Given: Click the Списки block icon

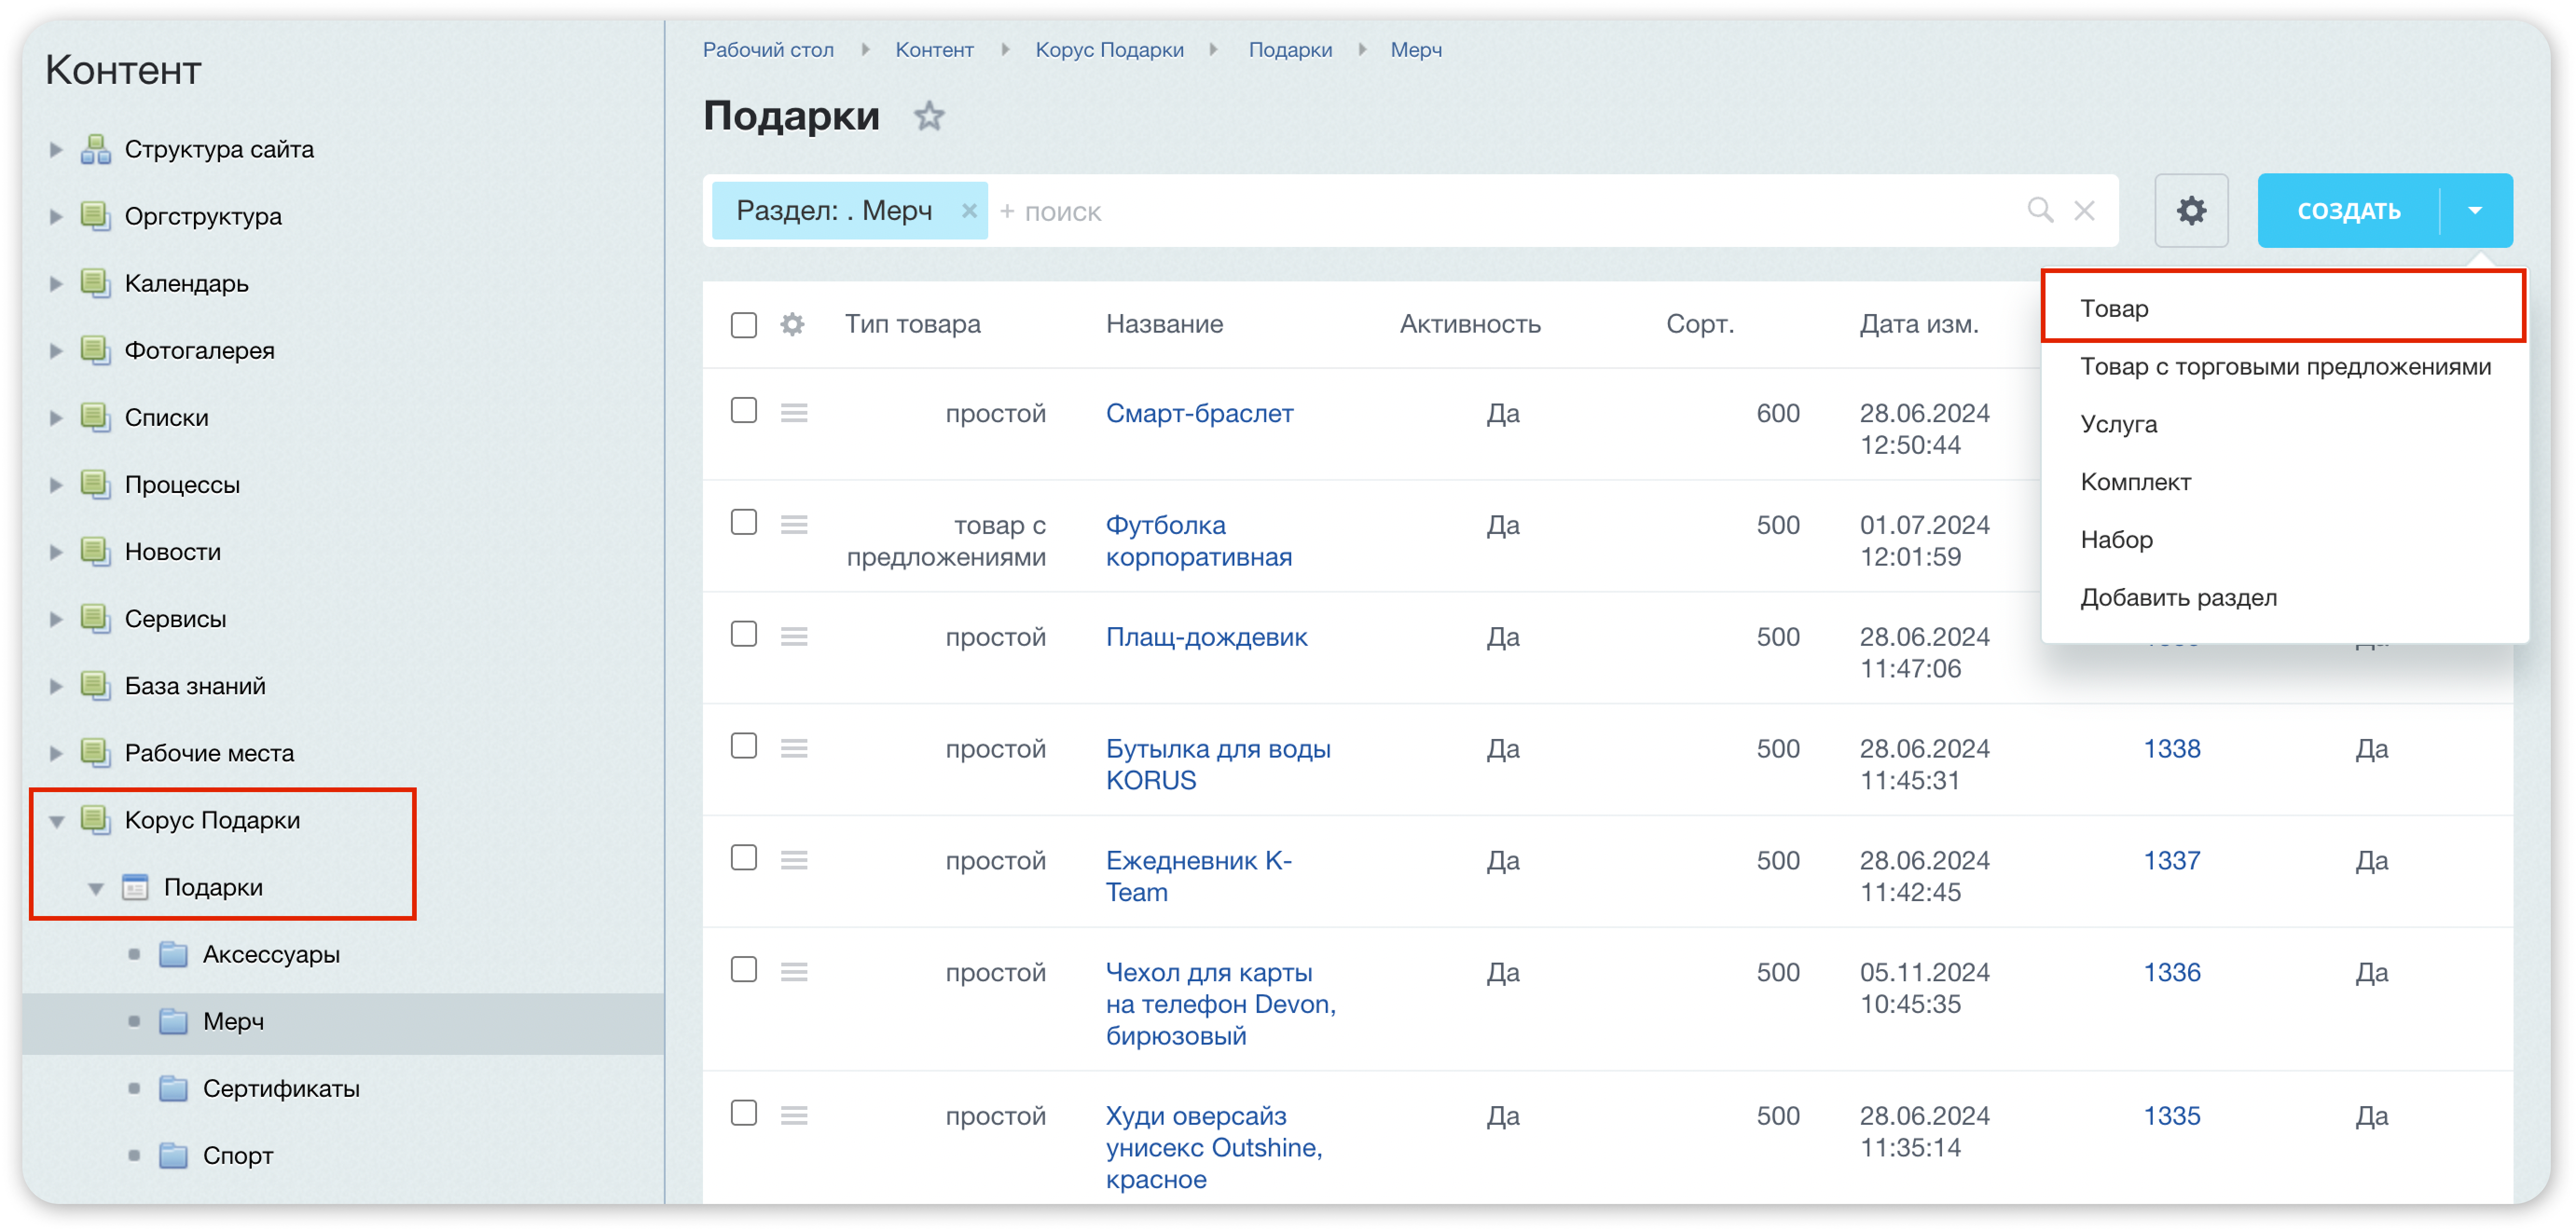Looking at the screenshot, I should pos(96,417).
